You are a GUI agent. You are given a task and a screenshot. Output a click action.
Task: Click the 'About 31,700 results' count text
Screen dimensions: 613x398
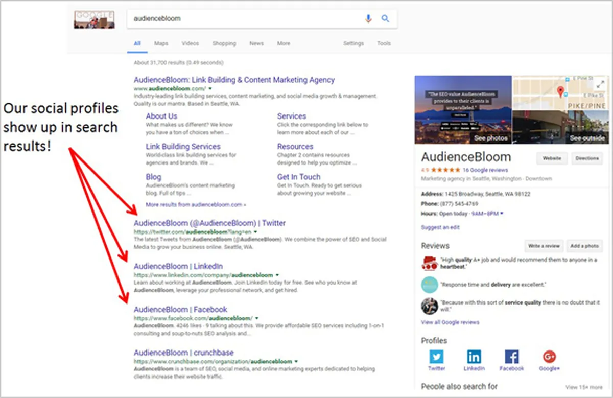[178, 63]
